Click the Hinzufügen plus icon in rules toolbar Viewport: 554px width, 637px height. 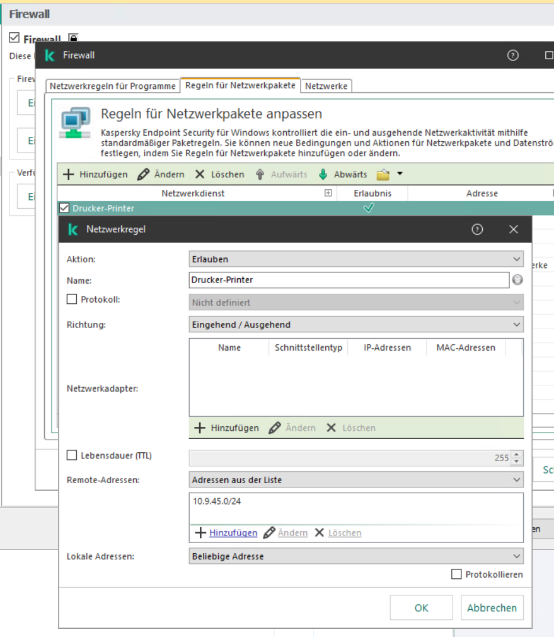coord(69,175)
